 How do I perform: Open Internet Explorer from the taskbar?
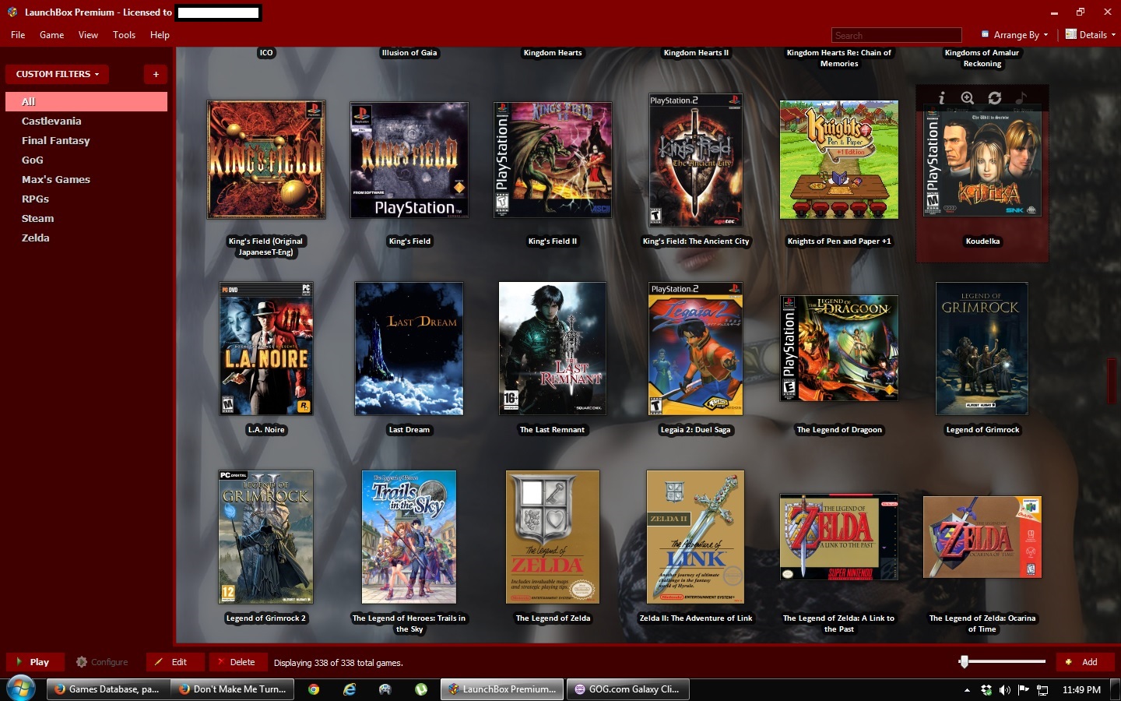click(x=350, y=689)
